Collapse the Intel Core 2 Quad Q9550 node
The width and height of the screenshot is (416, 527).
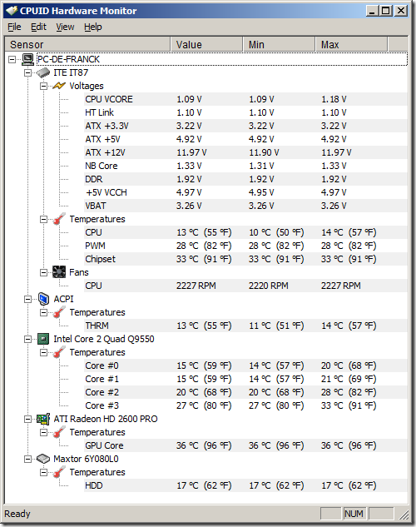click(27, 339)
